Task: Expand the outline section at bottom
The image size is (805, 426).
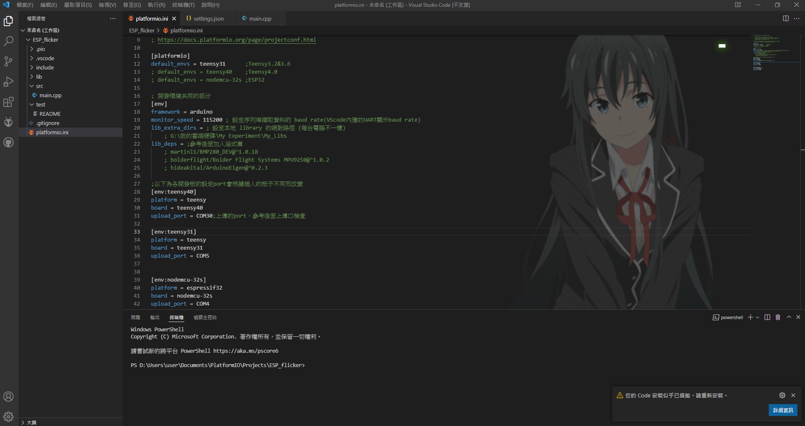Action: [70, 422]
